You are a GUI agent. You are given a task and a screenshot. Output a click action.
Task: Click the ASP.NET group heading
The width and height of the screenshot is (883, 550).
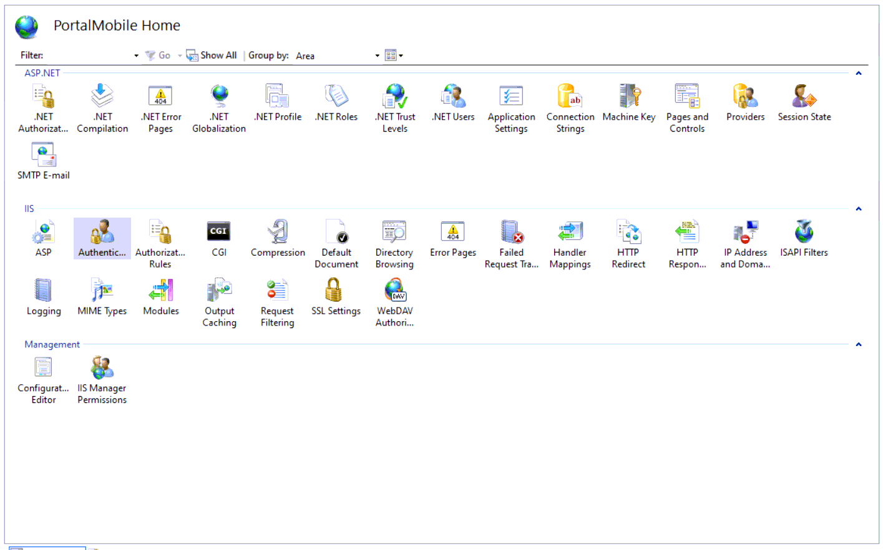pos(42,73)
